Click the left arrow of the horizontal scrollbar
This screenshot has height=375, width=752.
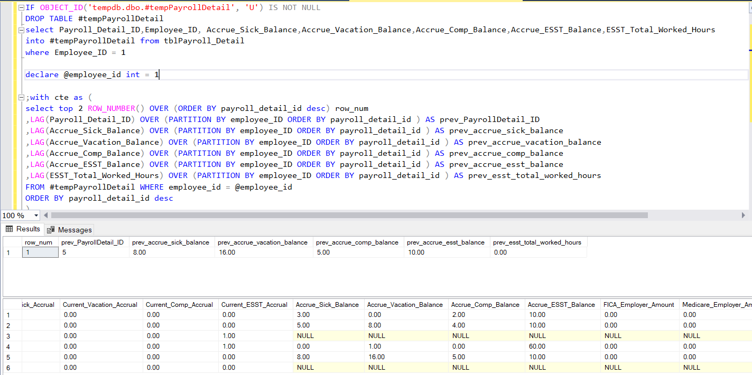(x=45, y=215)
